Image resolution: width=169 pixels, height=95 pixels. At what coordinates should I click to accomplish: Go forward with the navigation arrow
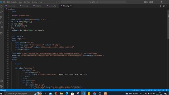(x=60, y=2)
